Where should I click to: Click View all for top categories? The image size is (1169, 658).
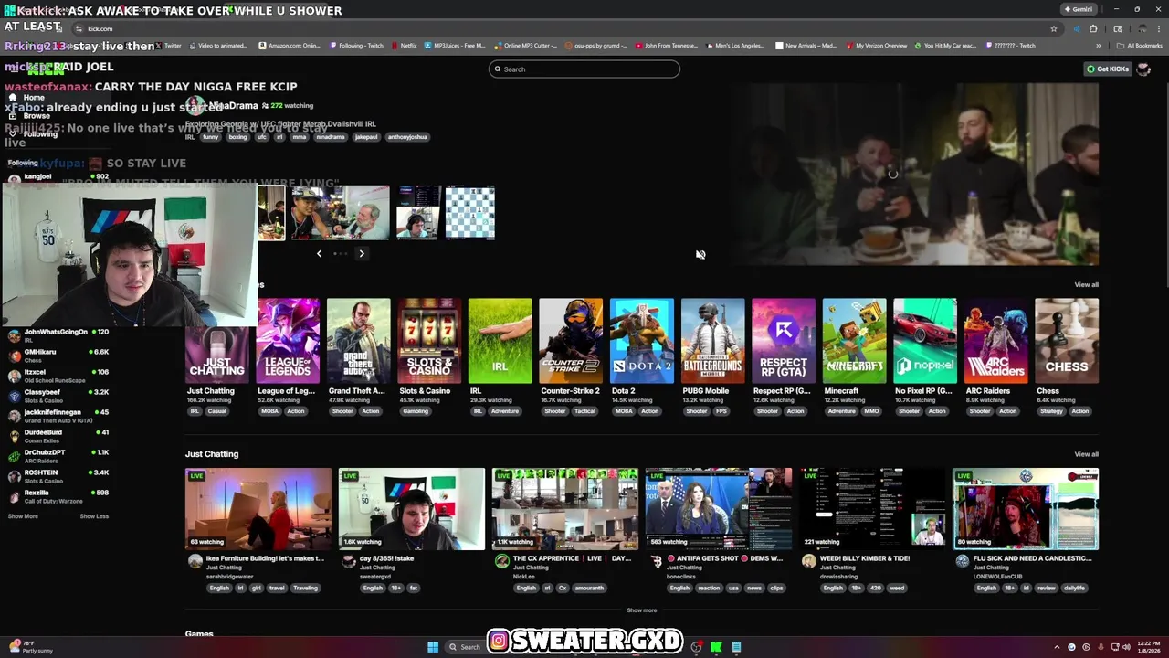pyautogui.click(x=1086, y=285)
